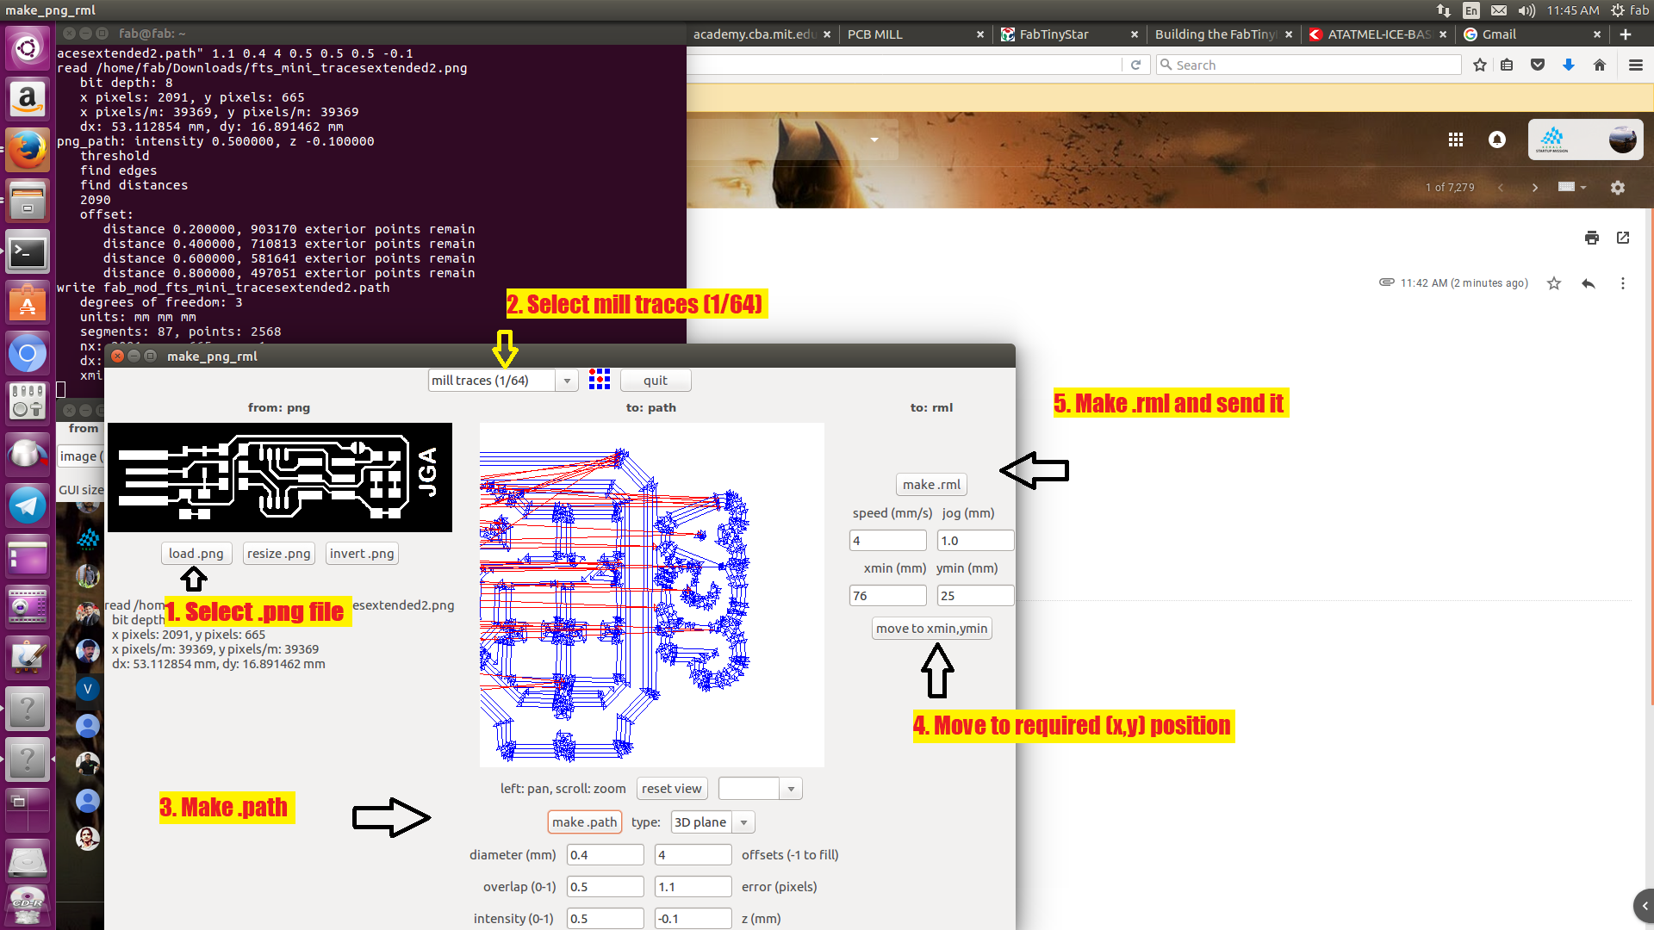Click the reply arrow icon
The image size is (1654, 930).
[x=1589, y=283]
